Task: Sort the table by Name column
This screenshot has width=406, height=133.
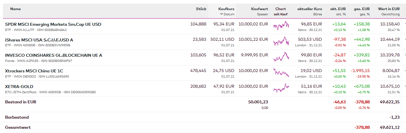Action: (15, 9)
